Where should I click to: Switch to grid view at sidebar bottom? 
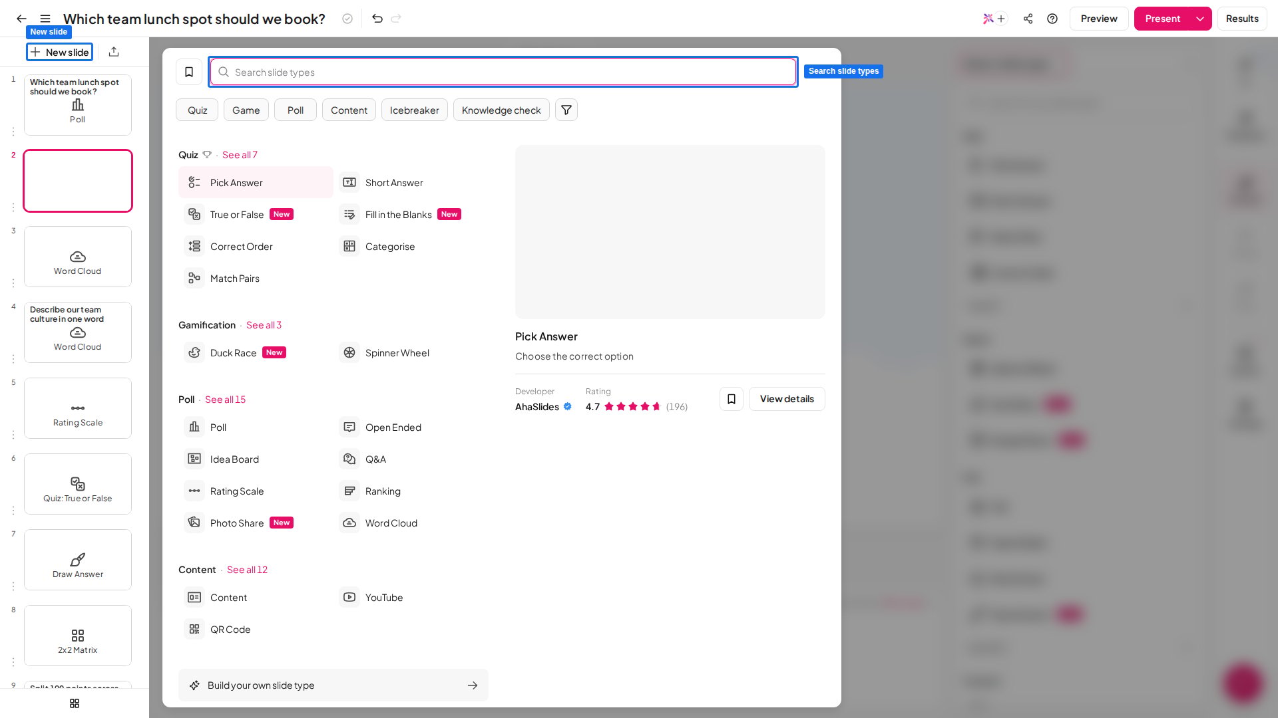[75, 703]
